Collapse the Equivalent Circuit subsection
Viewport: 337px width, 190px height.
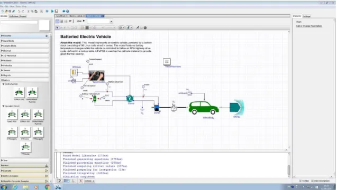pos(11,106)
